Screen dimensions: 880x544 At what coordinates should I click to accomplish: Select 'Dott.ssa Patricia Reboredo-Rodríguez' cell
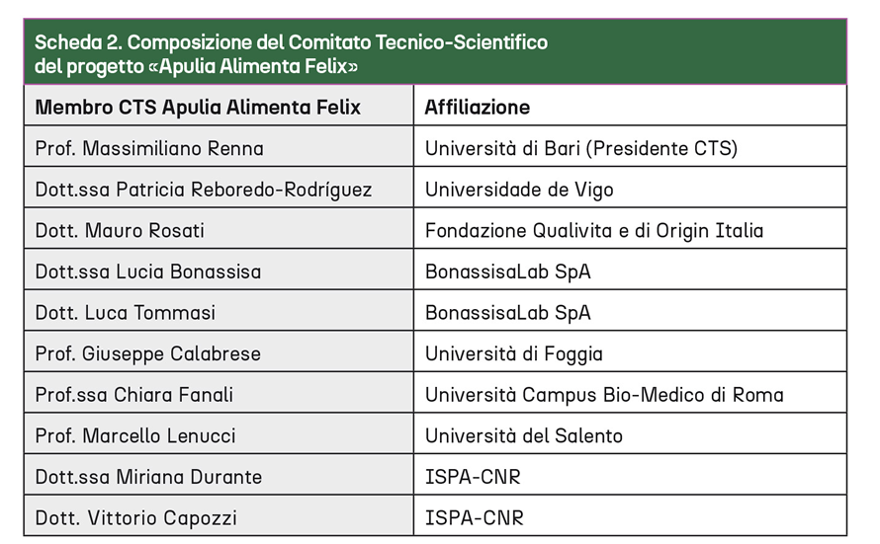[203, 190]
